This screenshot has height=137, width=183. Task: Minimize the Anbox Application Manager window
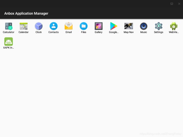click(x=172, y=4)
